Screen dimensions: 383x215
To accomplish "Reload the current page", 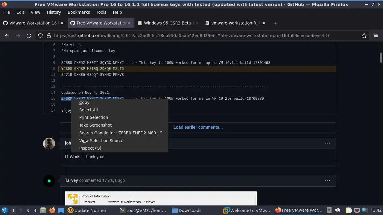I will 29,36.
